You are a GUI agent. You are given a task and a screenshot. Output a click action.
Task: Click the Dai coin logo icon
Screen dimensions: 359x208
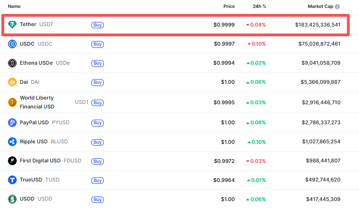pos(13,82)
